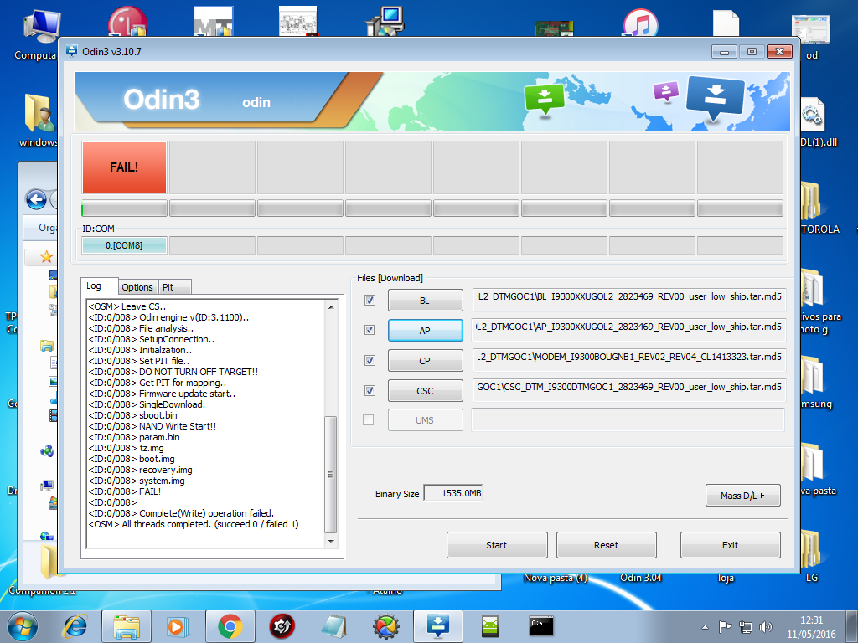Viewport: 858px width, 643px height.
Task: Click the Reset button
Action: tap(607, 544)
